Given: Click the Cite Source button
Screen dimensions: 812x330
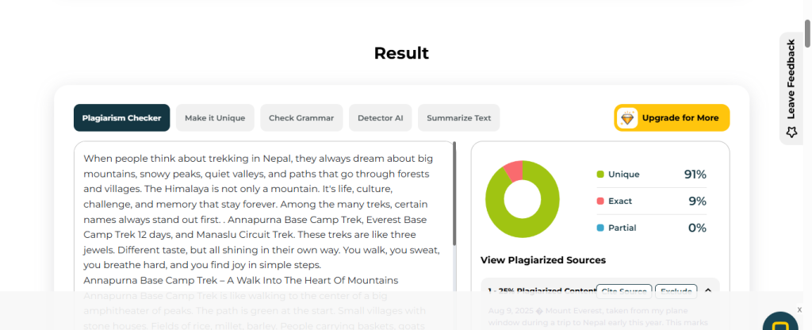Looking at the screenshot, I should point(624,291).
